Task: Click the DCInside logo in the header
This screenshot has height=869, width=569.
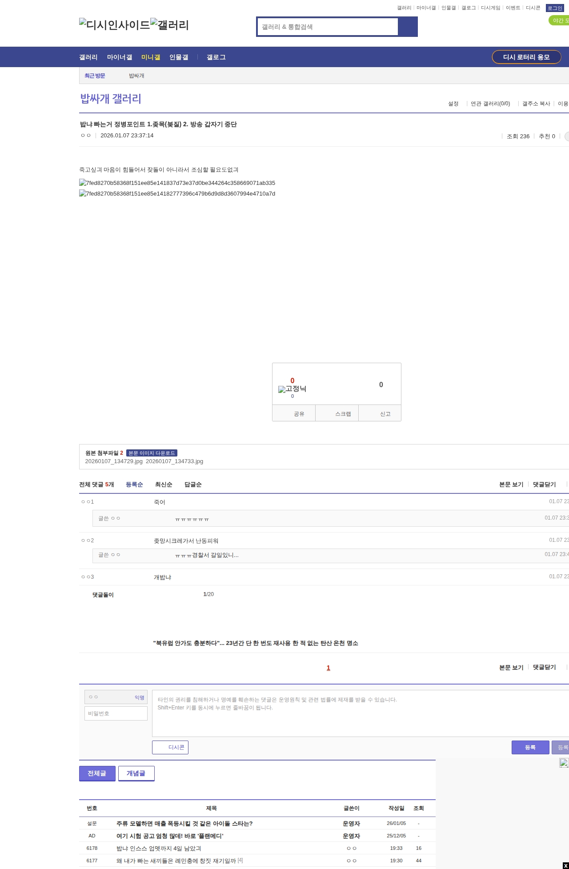Action: point(114,25)
